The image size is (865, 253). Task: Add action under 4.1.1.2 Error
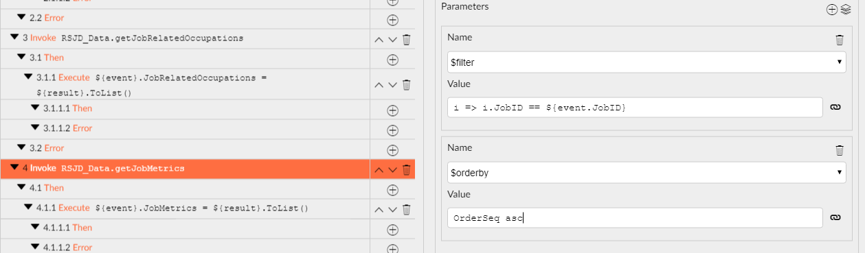point(393,248)
